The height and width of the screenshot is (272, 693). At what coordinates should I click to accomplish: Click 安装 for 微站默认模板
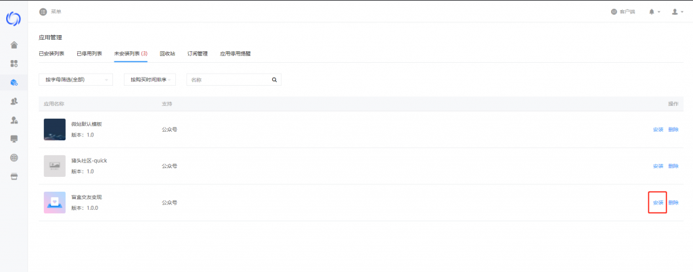click(658, 130)
